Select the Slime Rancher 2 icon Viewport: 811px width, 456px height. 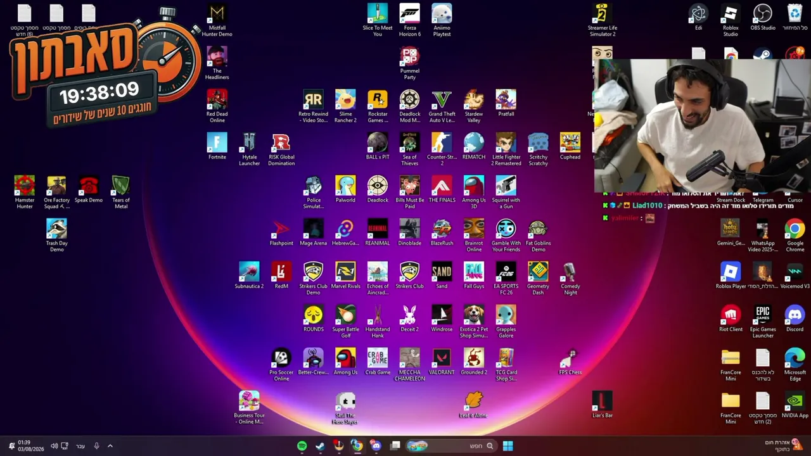point(345,106)
